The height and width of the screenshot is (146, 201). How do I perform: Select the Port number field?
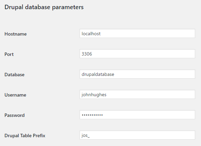coord(137,54)
